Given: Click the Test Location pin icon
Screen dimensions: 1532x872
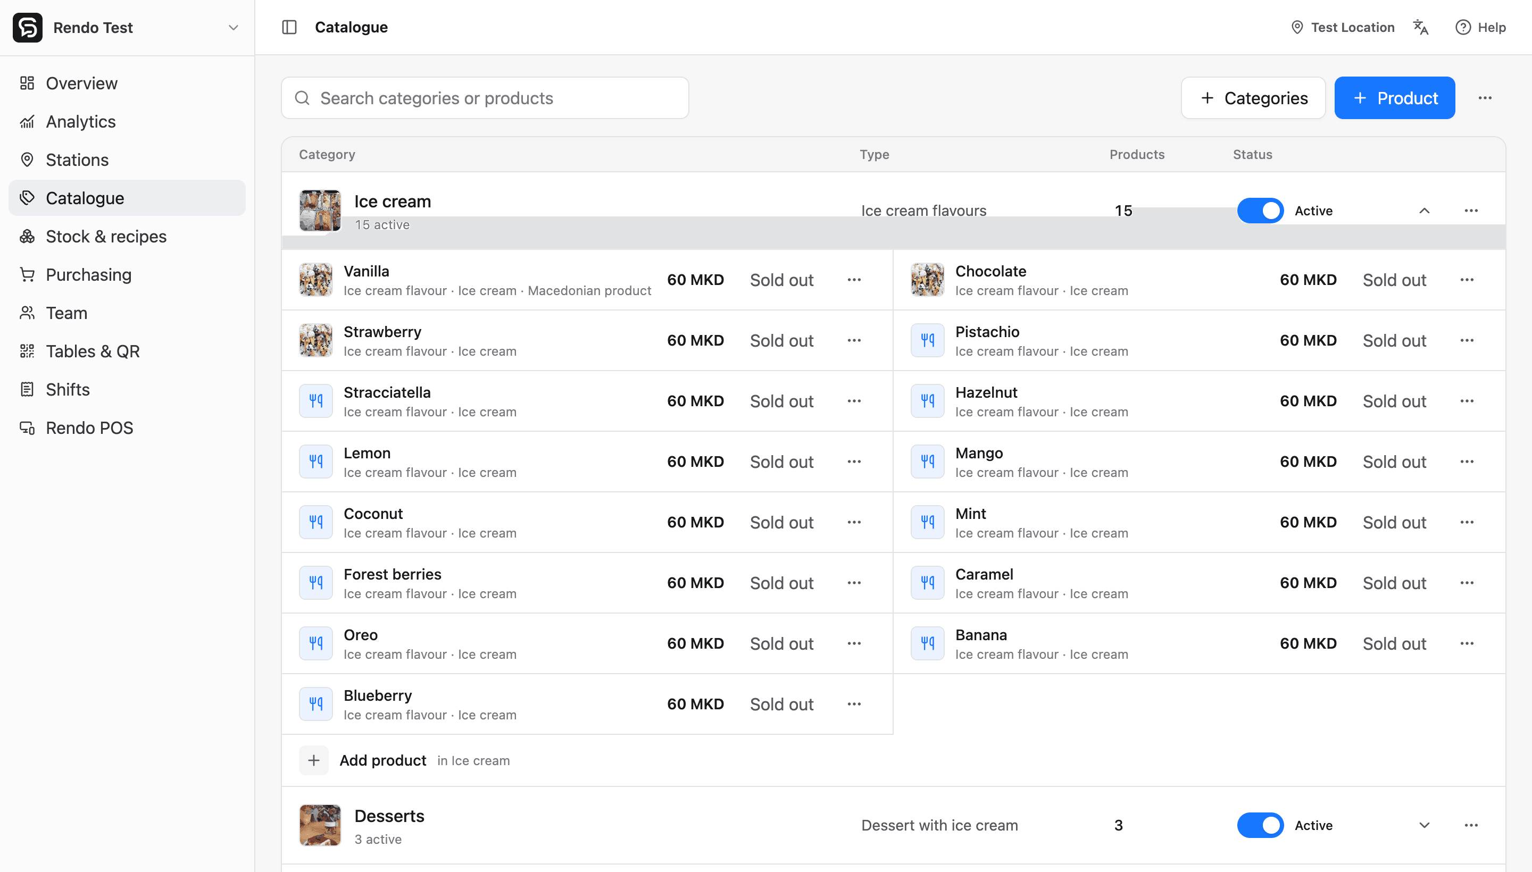Looking at the screenshot, I should click(1296, 28).
